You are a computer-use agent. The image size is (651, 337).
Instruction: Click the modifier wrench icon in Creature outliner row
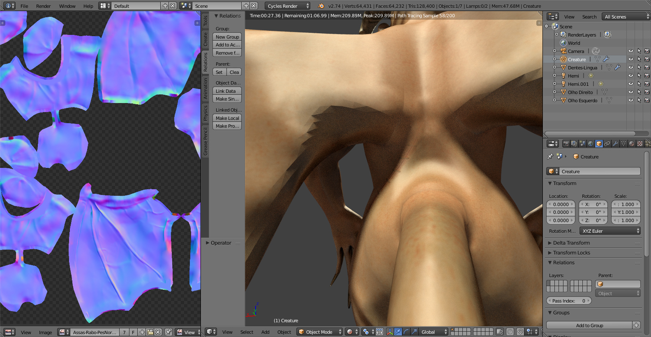[606, 59]
